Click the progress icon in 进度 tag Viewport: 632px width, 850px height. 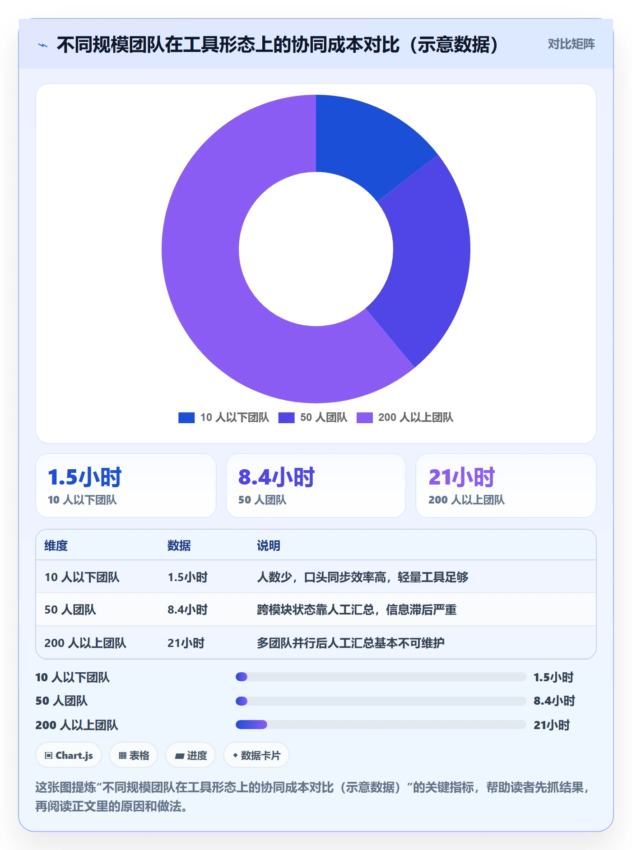pos(179,756)
